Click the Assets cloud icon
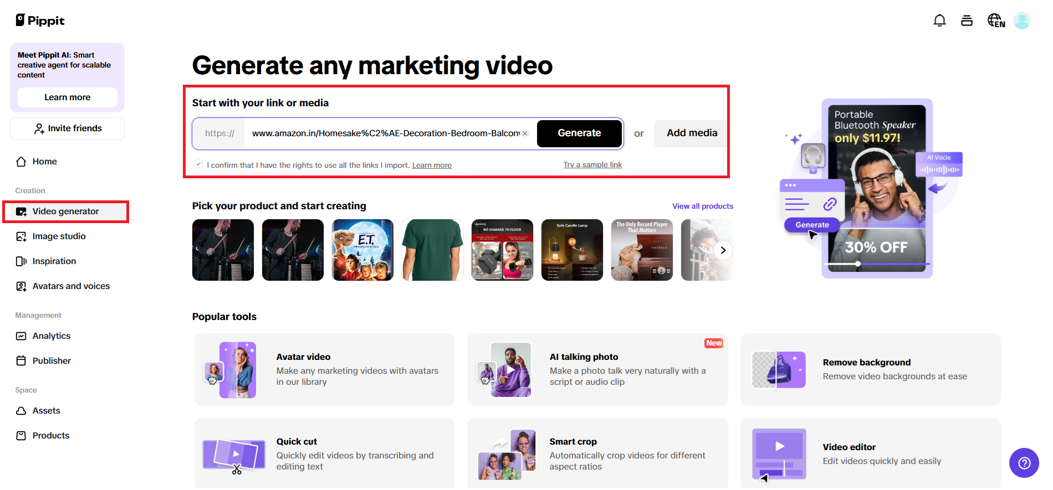Viewport: 1053px width, 490px height. tap(21, 411)
